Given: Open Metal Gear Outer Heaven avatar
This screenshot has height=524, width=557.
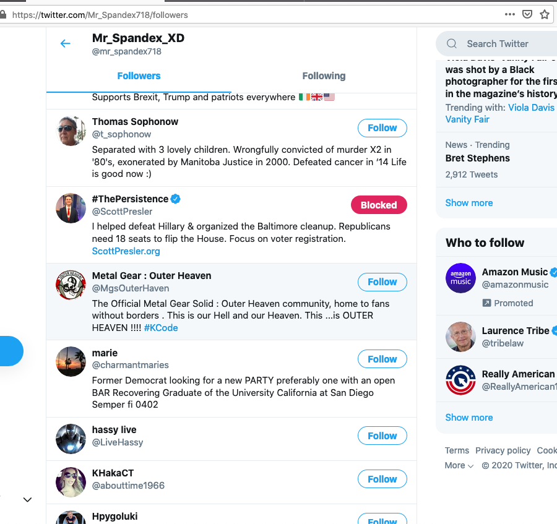Looking at the screenshot, I should pos(71,285).
